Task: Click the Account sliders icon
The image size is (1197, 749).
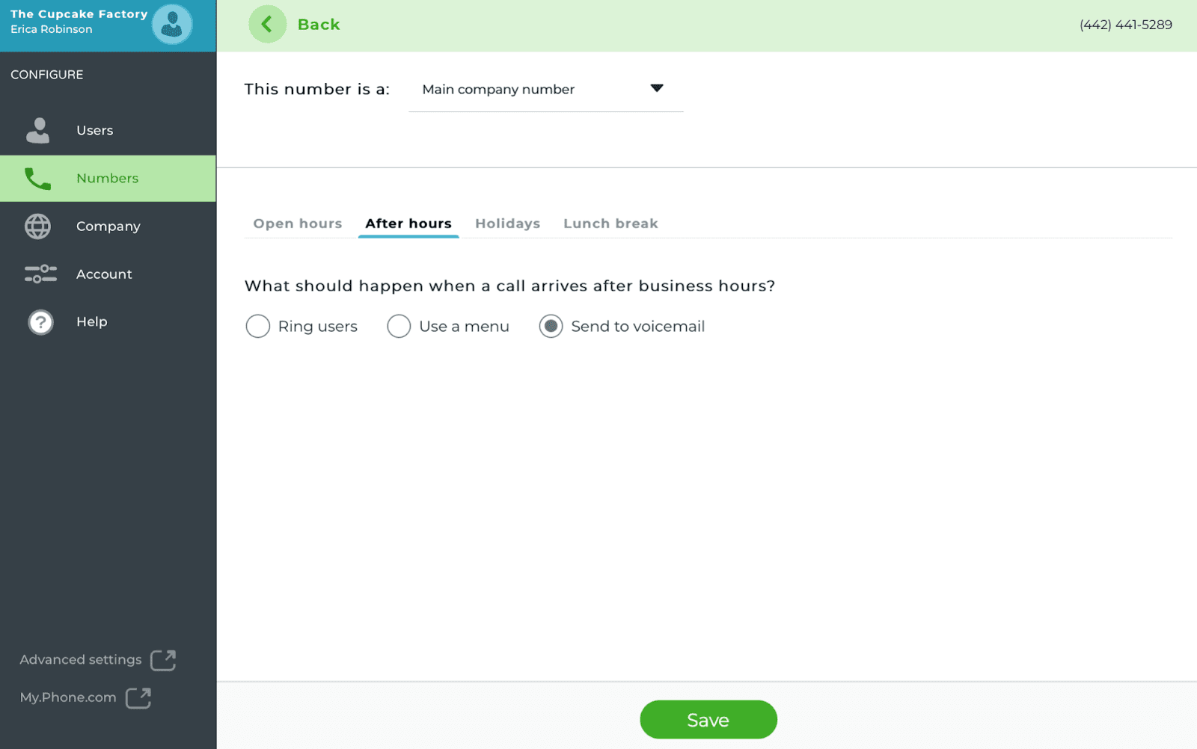Action: (x=40, y=274)
